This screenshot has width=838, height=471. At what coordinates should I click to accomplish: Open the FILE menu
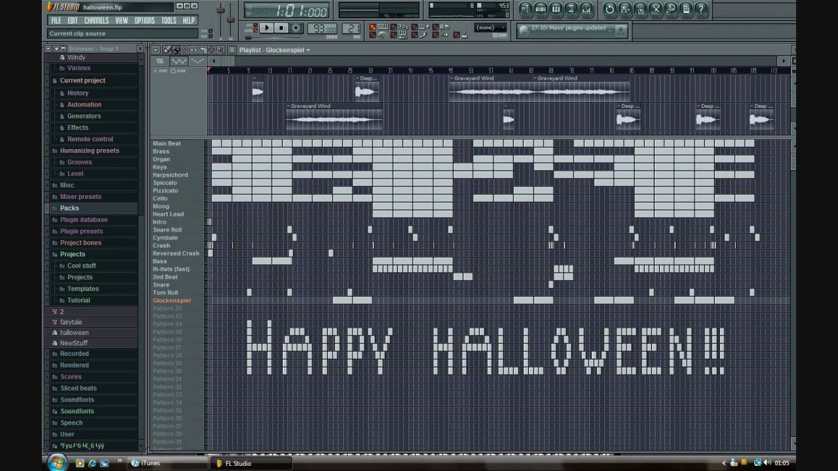point(56,20)
